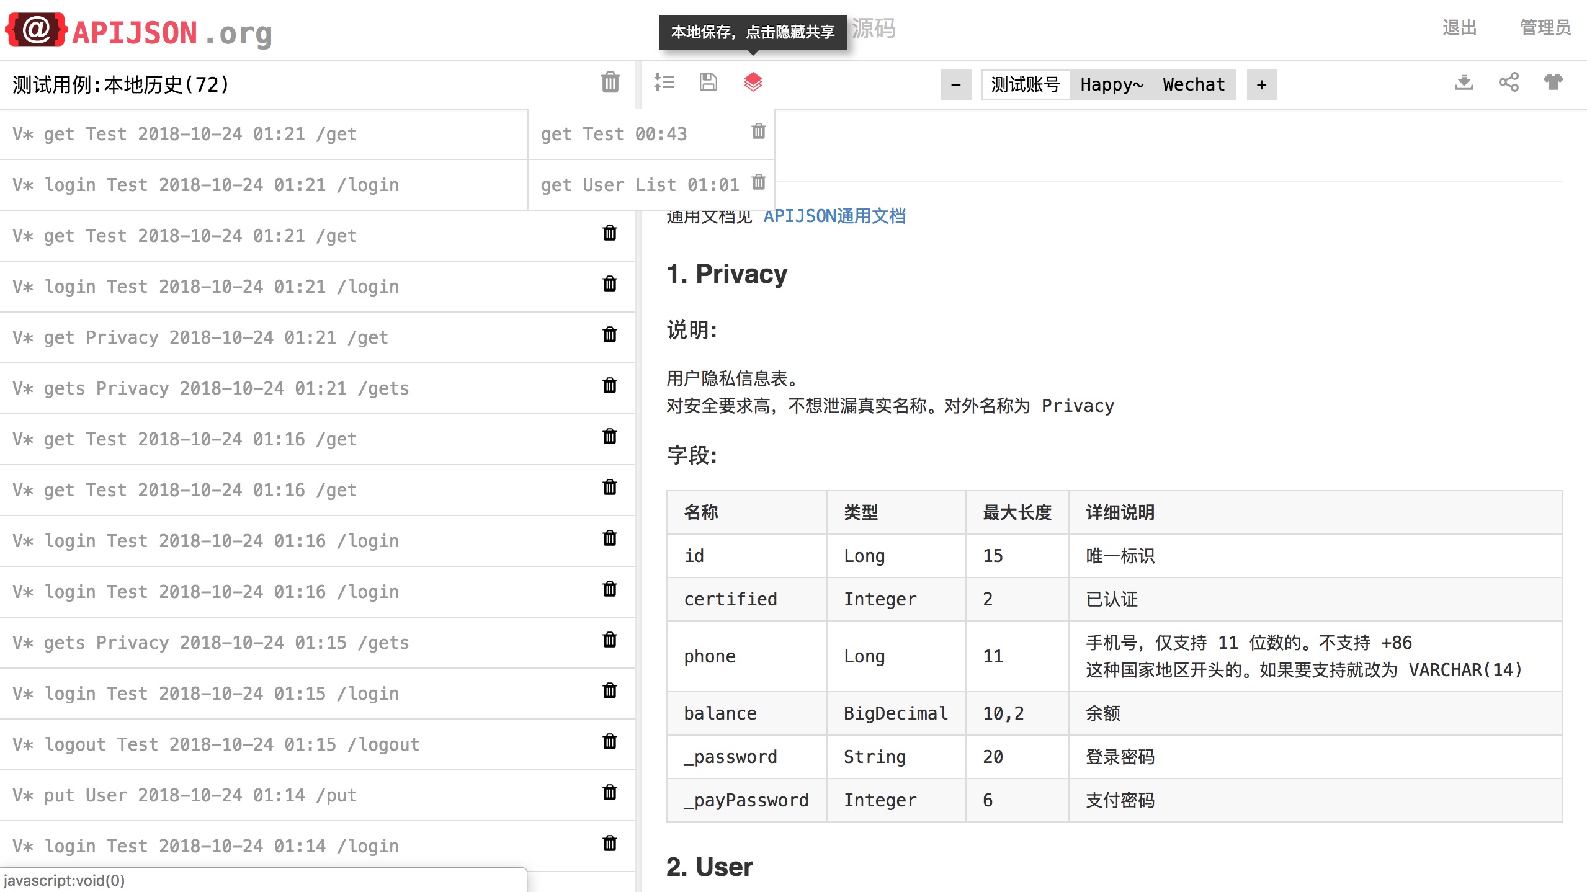Open the 管理员 admin link

tap(1545, 28)
